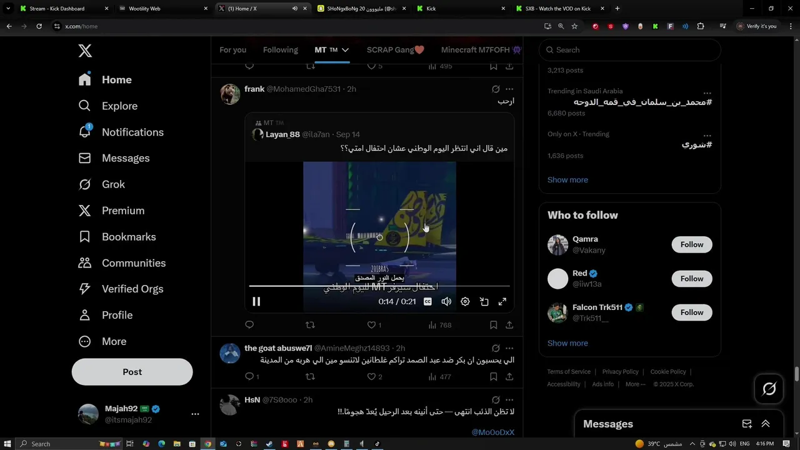
Task: Follow Falcon Trk511
Action: point(692,312)
